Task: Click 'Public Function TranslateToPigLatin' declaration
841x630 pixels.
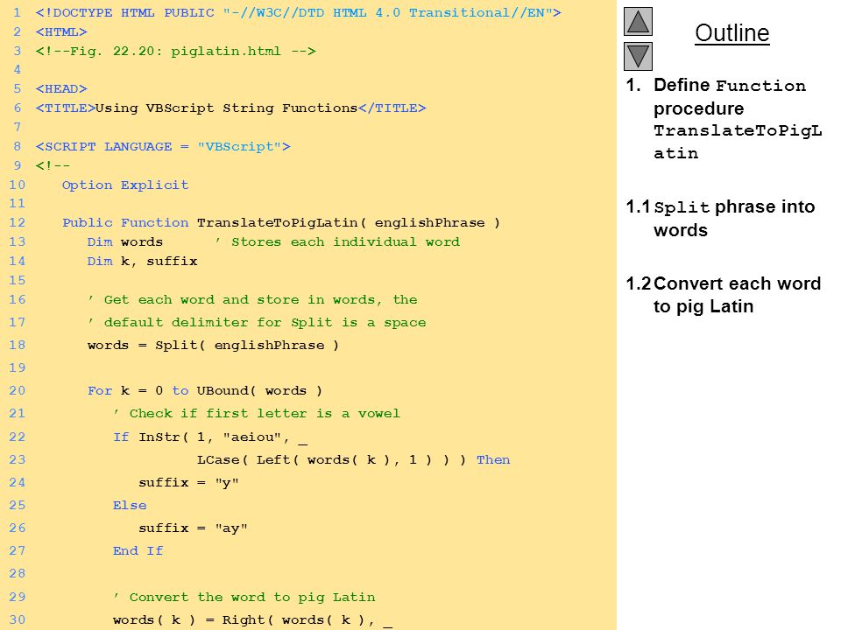Action: coord(281,223)
